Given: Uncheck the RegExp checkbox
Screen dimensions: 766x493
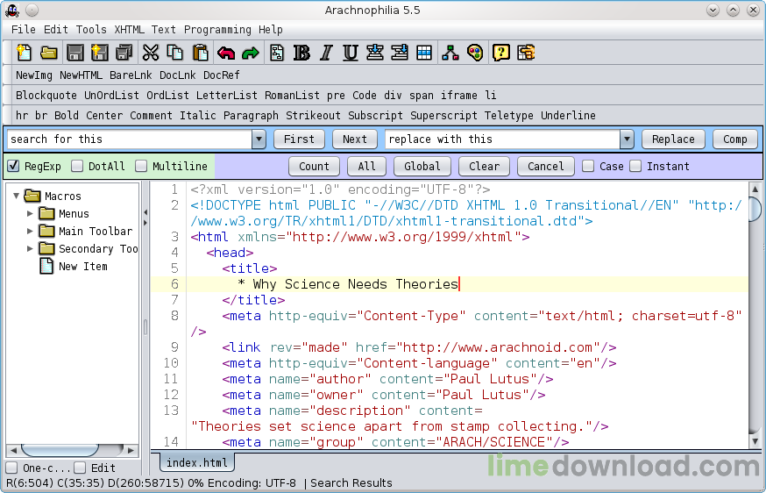Looking at the screenshot, I should click(x=13, y=166).
